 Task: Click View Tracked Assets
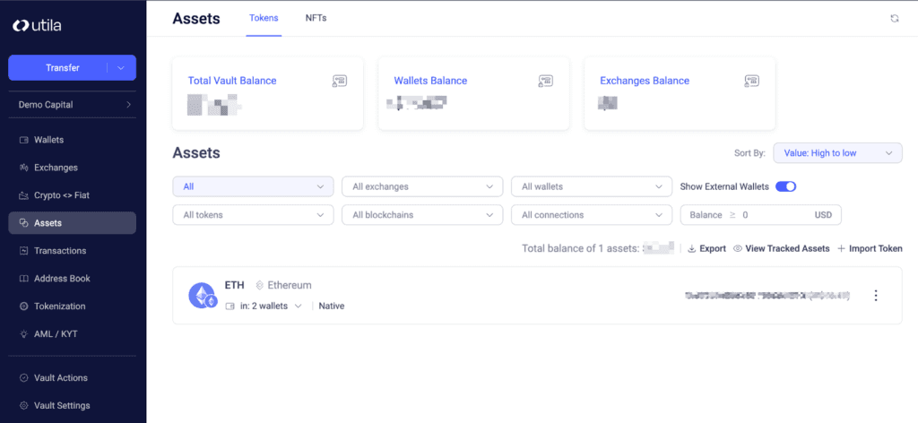pyautogui.click(x=782, y=248)
